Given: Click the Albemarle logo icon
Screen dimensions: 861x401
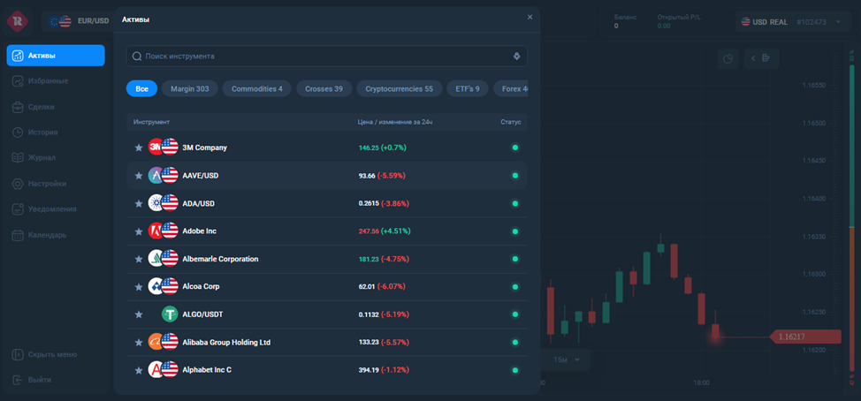Looking at the screenshot, I should pos(156,259).
